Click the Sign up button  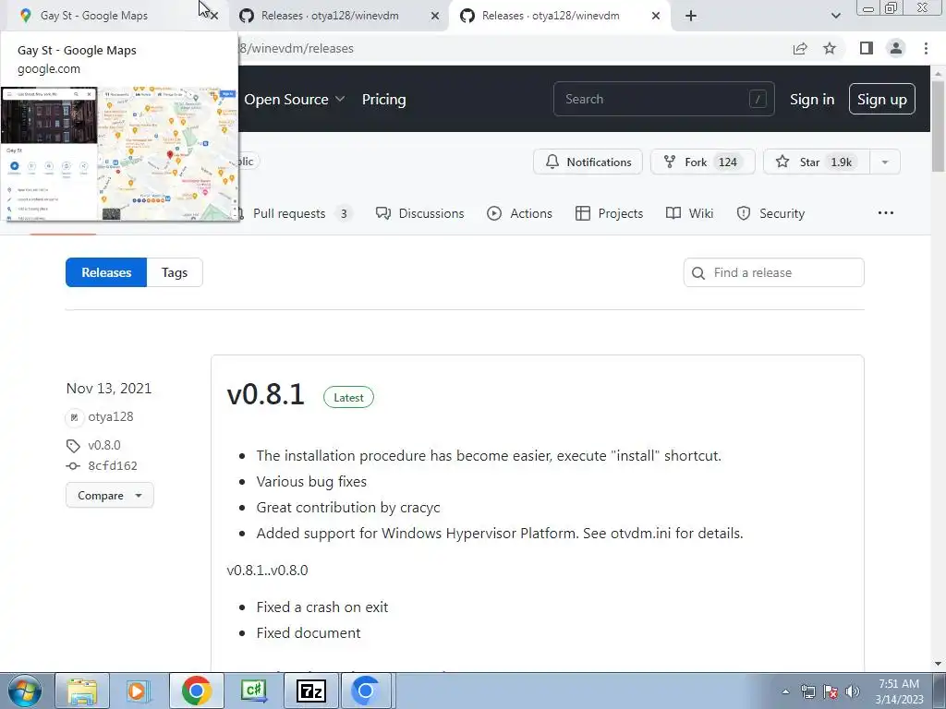pyautogui.click(x=882, y=99)
